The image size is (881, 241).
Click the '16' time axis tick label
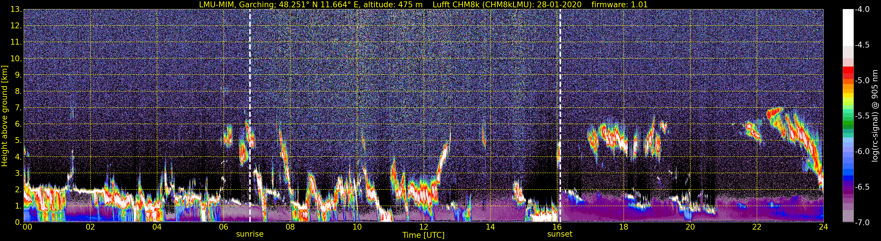tap(557, 227)
